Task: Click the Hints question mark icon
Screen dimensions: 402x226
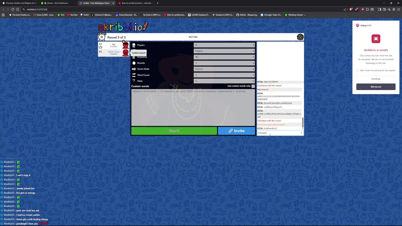Action: pyautogui.click(x=134, y=81)
